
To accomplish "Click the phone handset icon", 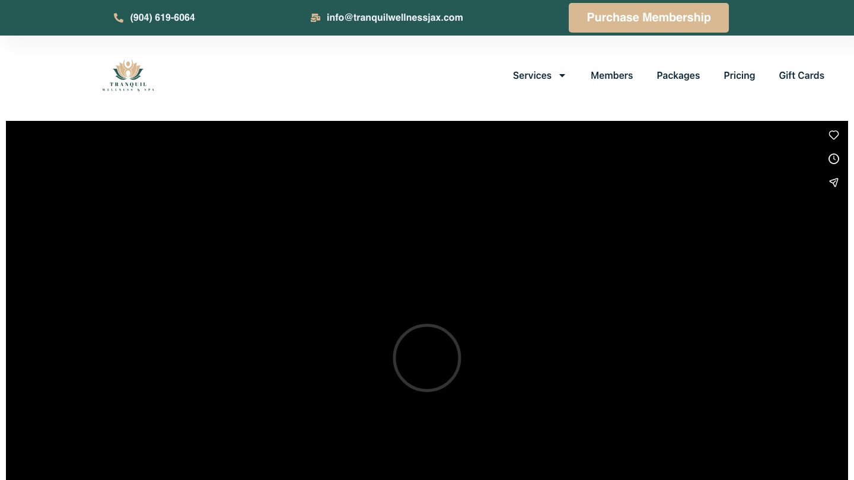I will (119, 18).
